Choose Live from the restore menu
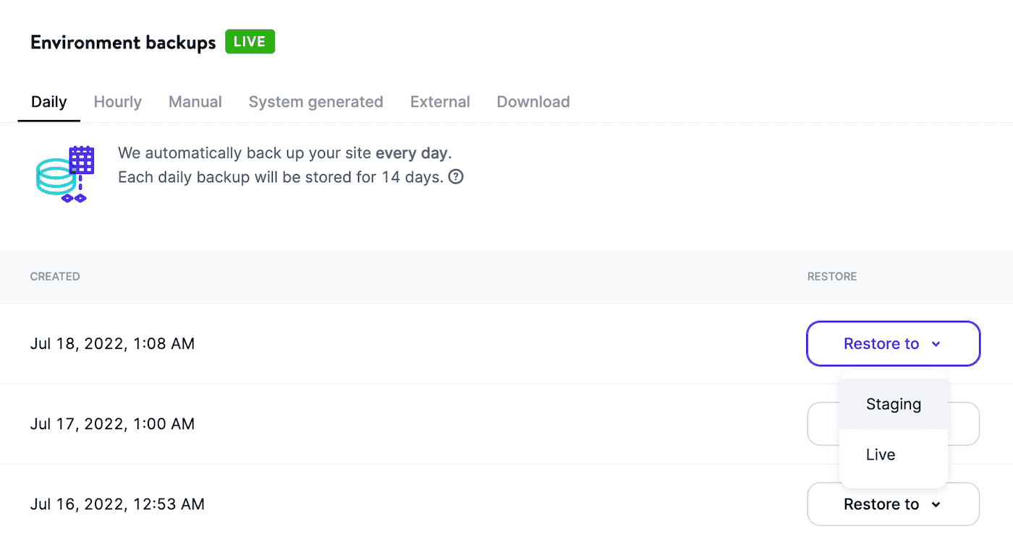The width and height of the screenshot is (1013, 542). 881,455
